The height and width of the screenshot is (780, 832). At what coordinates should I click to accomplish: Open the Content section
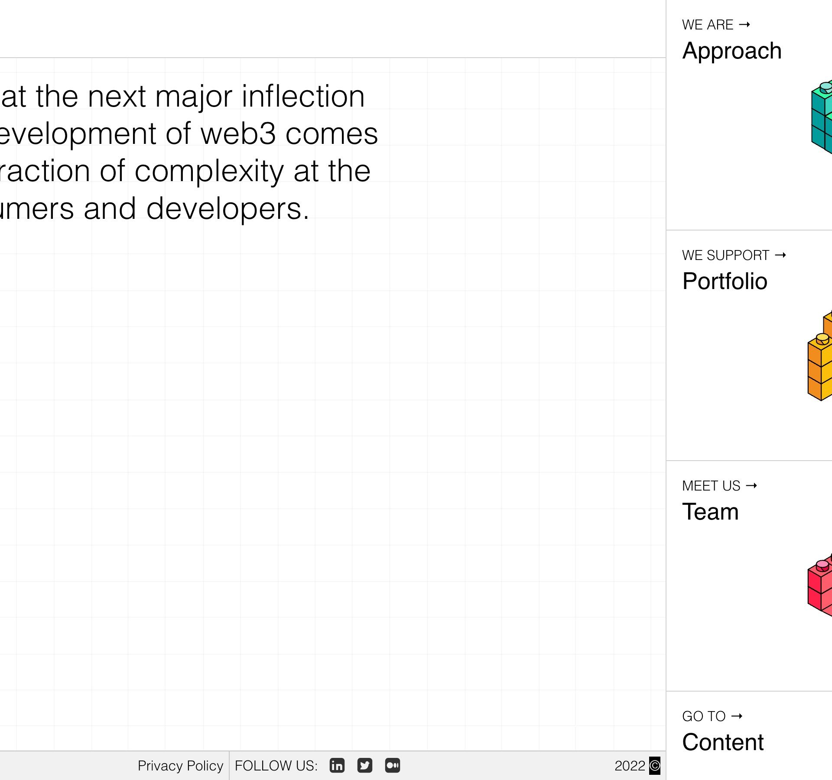(723, 742)
